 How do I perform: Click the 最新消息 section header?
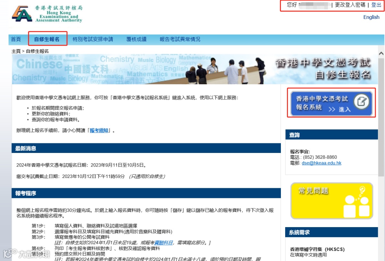point(146,148)
